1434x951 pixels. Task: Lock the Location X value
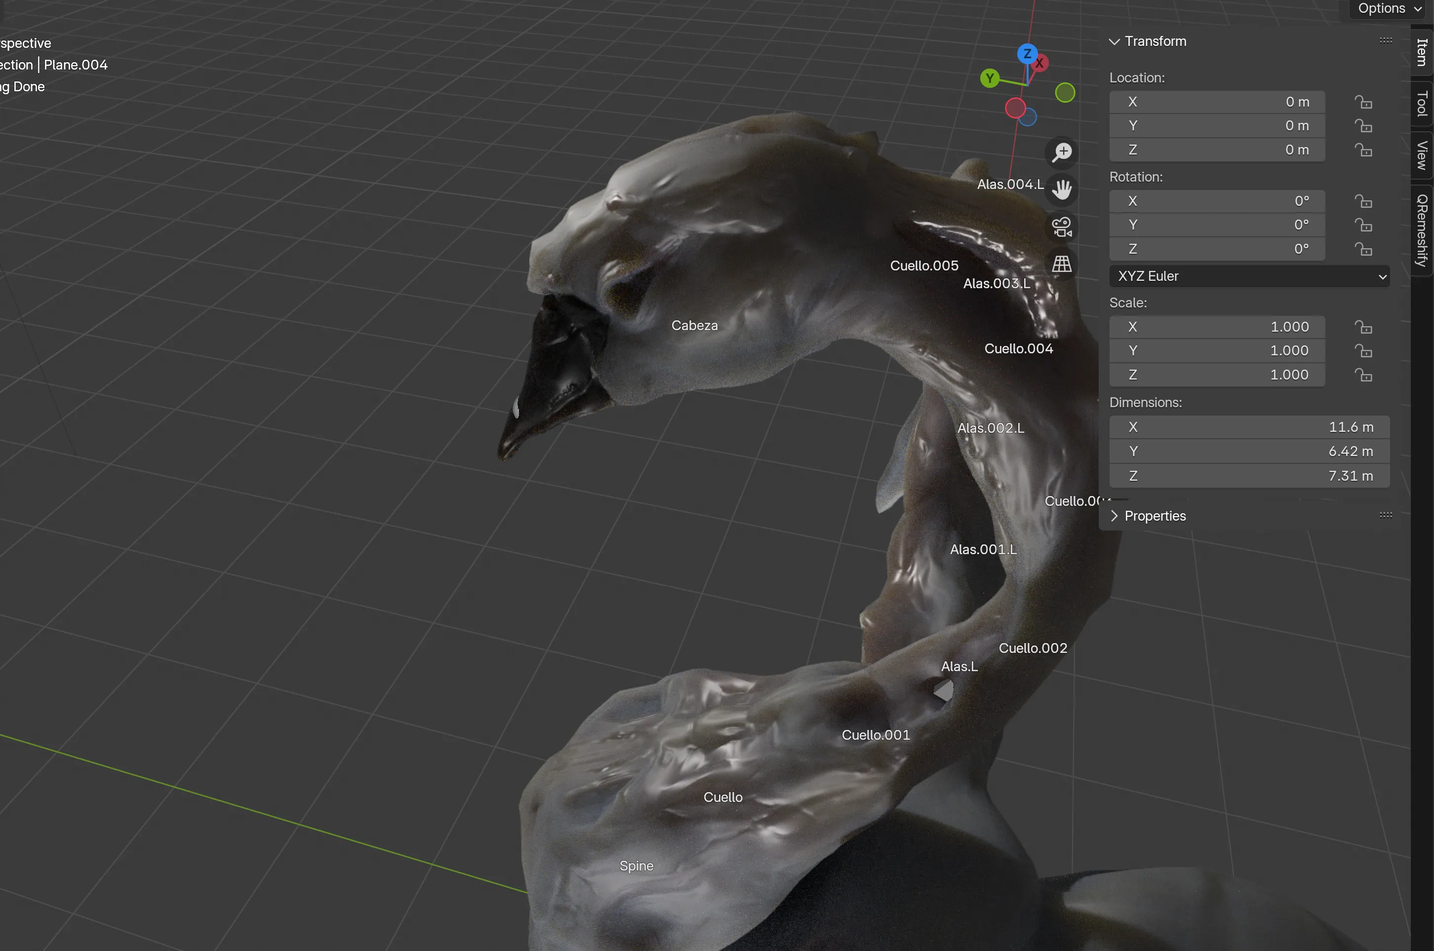[x=1365, y=102]
